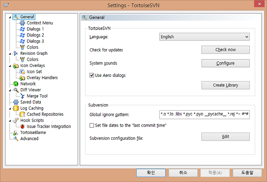The image size is (267, 182).
Task: Collapse the Revision Graph tree node
Action: pos(10,54)
